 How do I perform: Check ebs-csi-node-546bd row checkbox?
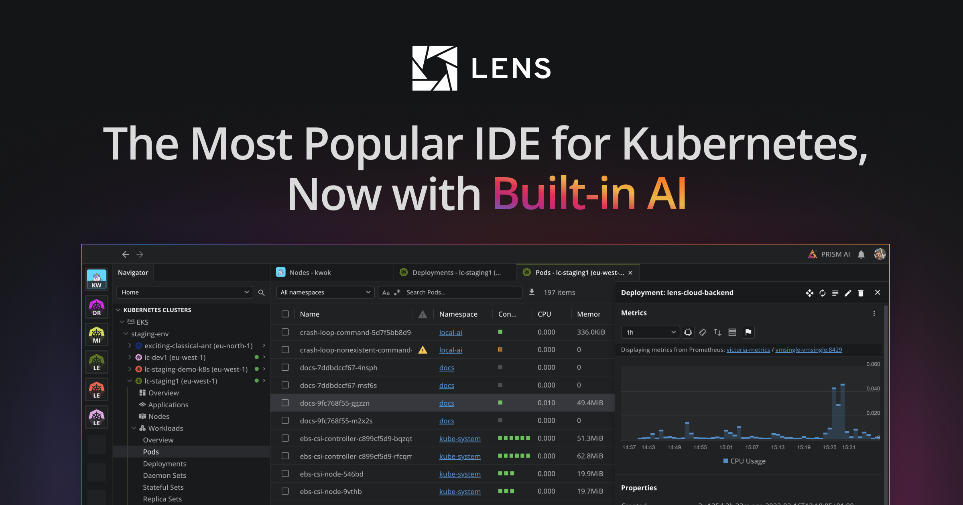pyautogui.click(x=285, y=473)
